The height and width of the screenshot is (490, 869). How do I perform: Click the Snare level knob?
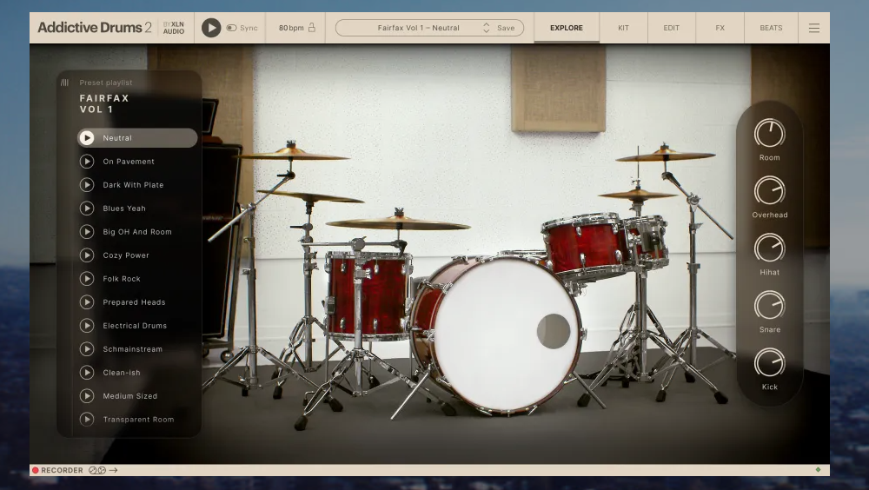pos(769,305)
